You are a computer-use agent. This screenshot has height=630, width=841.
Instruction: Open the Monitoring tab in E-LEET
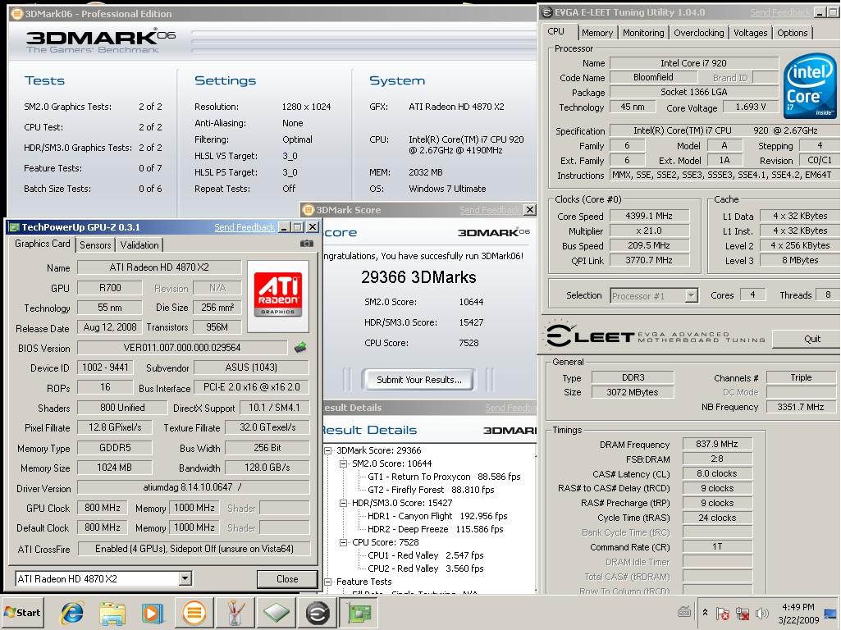(x=643, y=33)
